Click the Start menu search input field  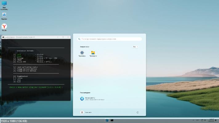coord(109,39)
